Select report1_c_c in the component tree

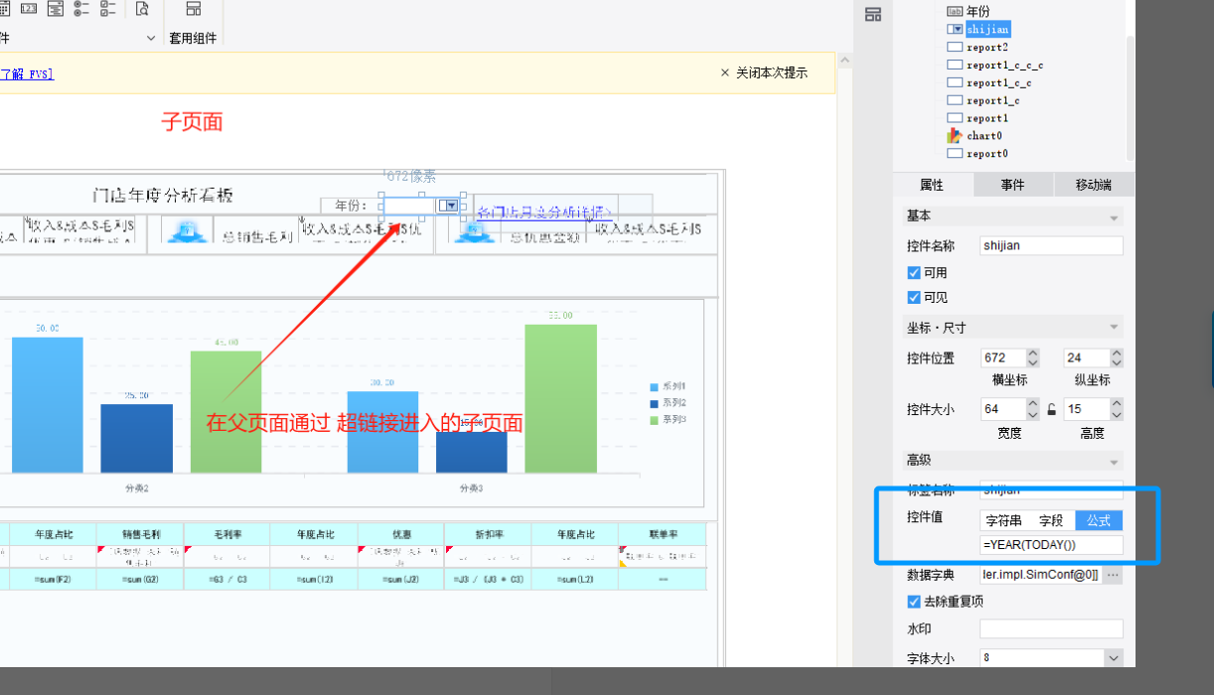coord(998,82)
